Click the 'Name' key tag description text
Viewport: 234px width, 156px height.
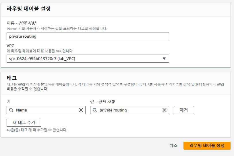click(57, 28)
